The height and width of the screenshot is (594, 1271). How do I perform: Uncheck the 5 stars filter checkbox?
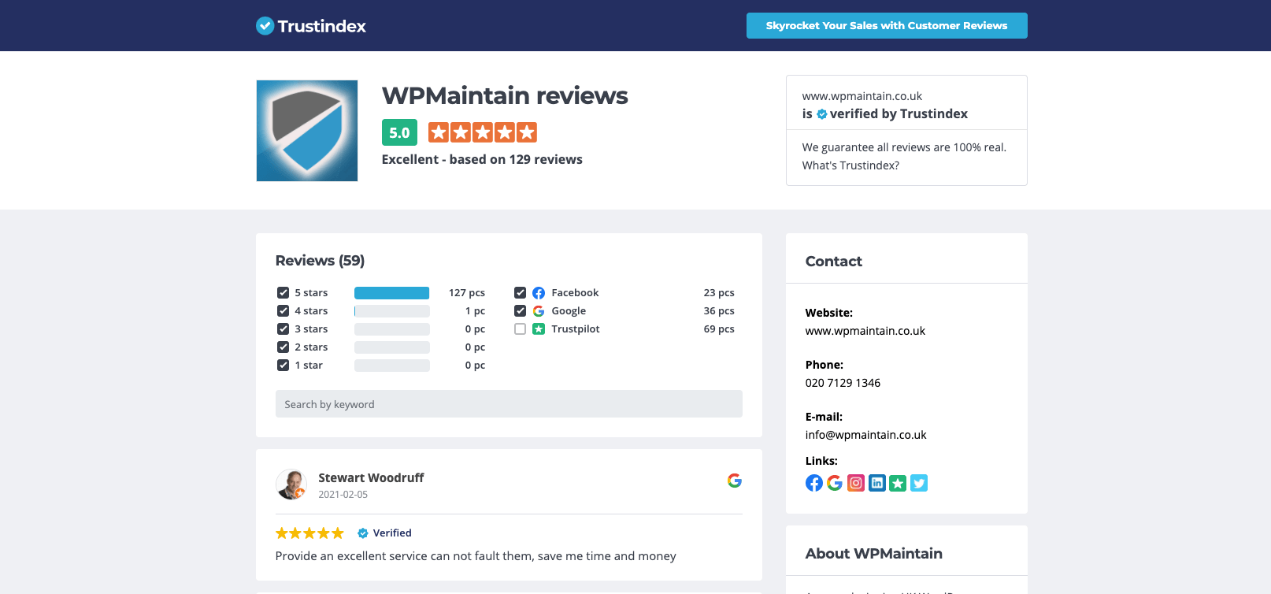[x=283, y=293]
